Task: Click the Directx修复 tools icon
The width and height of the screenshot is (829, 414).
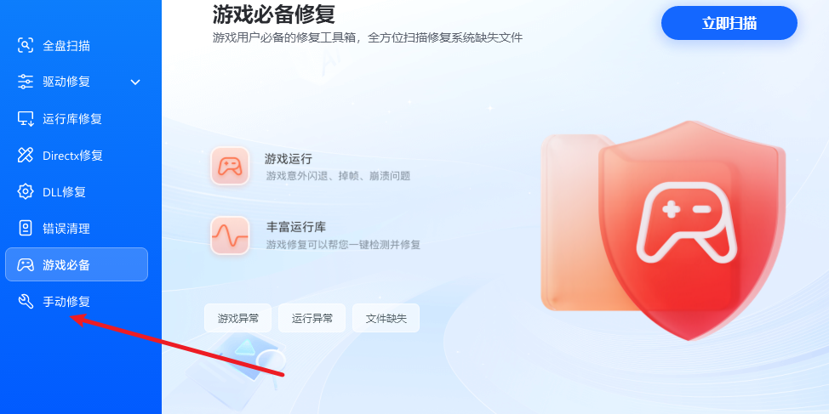Action: click(26, 156)
